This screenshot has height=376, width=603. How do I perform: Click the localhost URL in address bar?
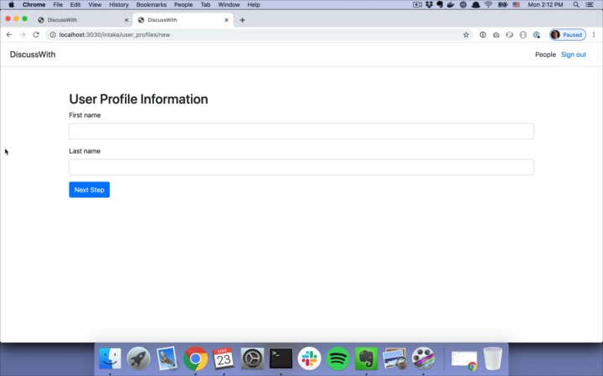pos(115,34)
